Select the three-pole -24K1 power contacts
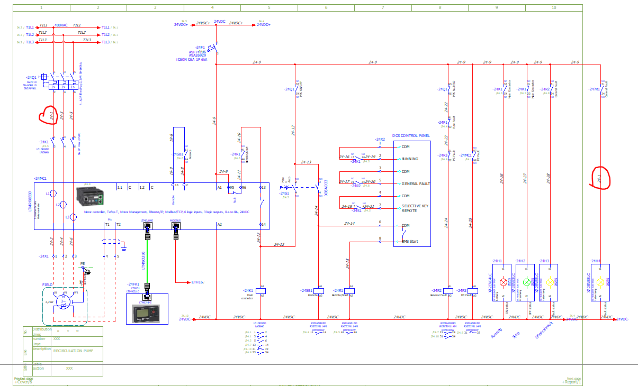The width and height of the screenshot is (638, 386). tap(62, 142)
